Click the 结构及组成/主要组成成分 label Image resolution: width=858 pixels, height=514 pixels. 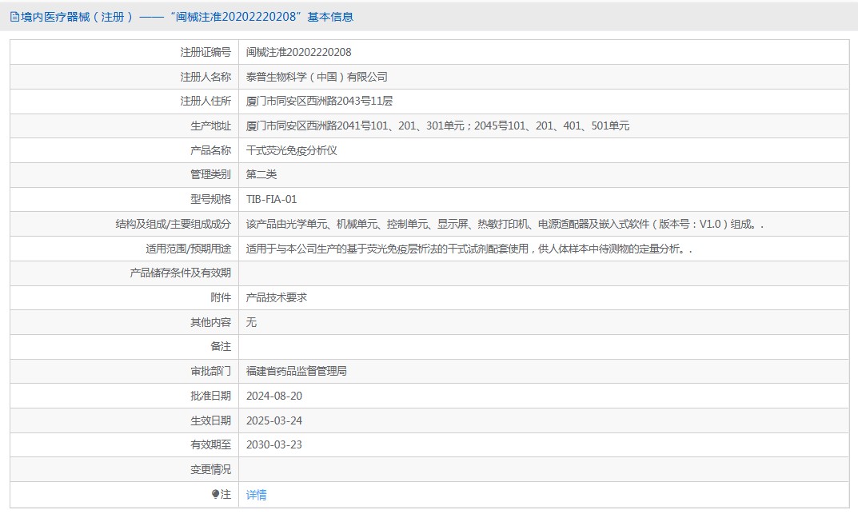click(x=173, y=224)
